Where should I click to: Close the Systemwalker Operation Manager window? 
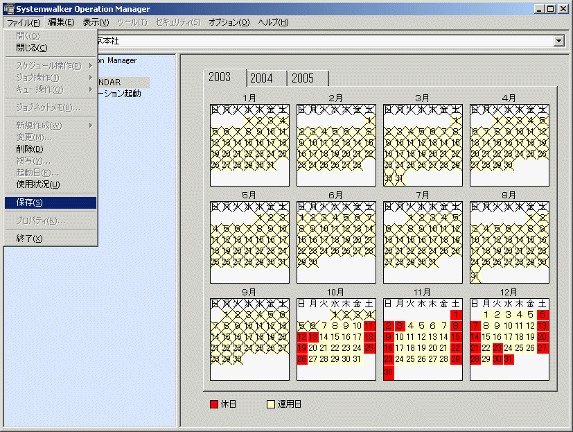(x=563, y=9)
